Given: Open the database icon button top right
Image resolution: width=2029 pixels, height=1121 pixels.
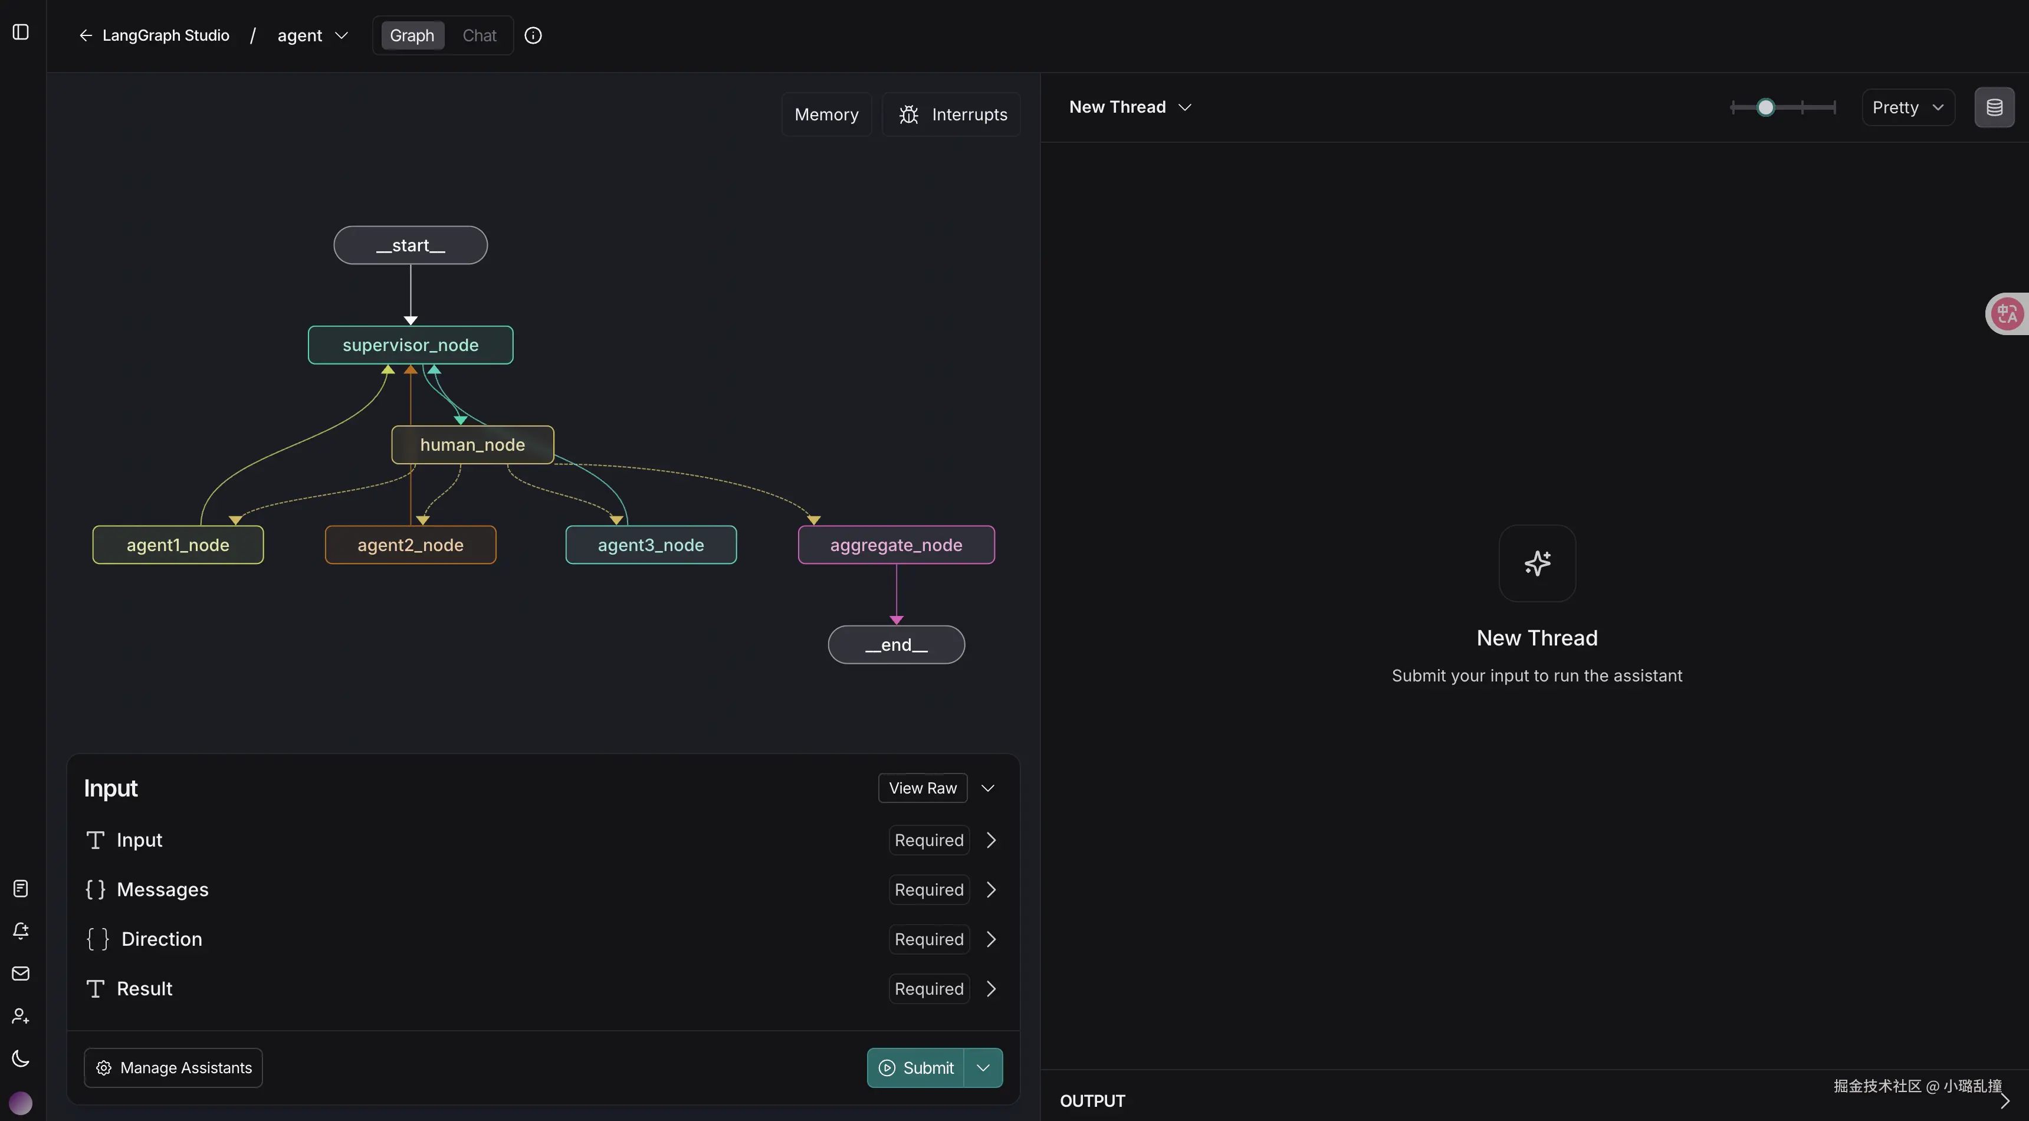Looking at the screenshot, I should pos(1994,107).
